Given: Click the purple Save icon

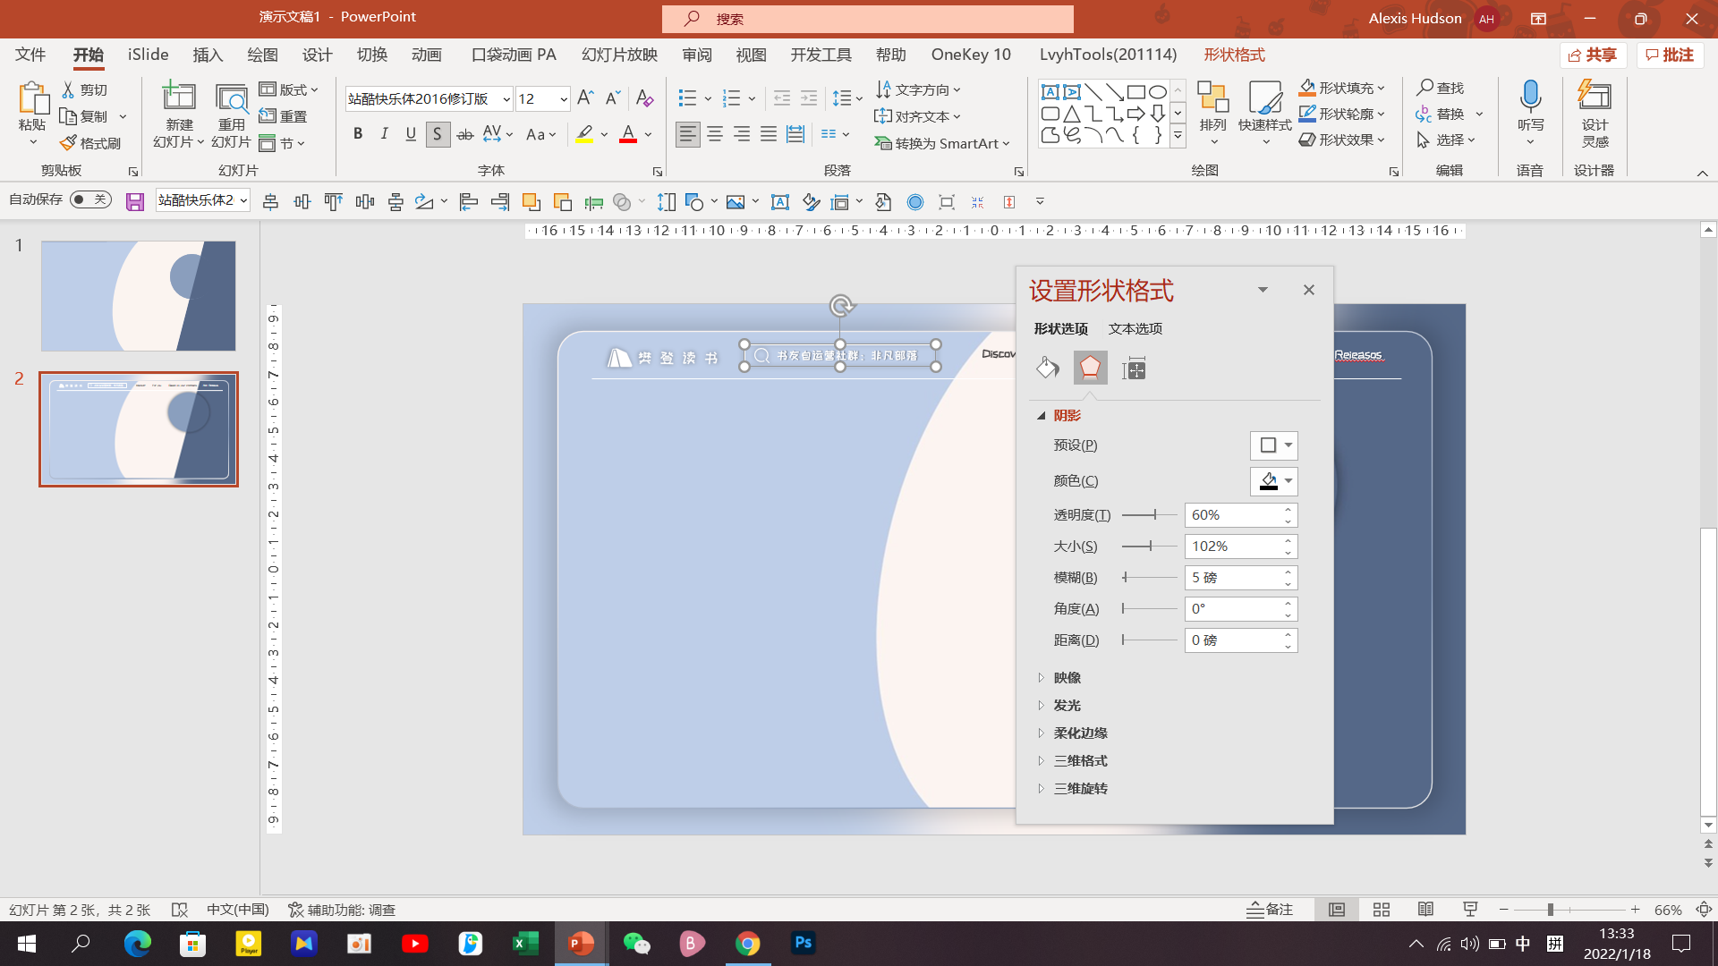Looking at the screenshot, I should (135, 202).
